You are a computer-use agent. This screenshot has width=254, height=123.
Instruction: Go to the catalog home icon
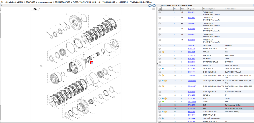click(2, 2)
